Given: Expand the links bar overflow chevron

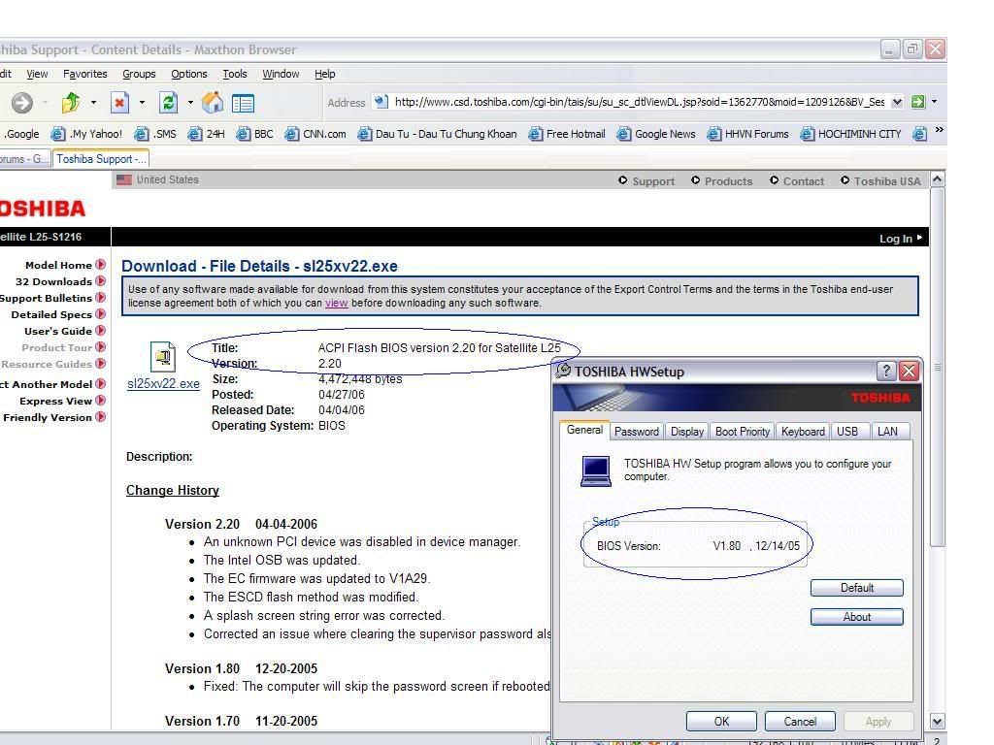Looking at the screenshot, I should [x=939, y=131].
